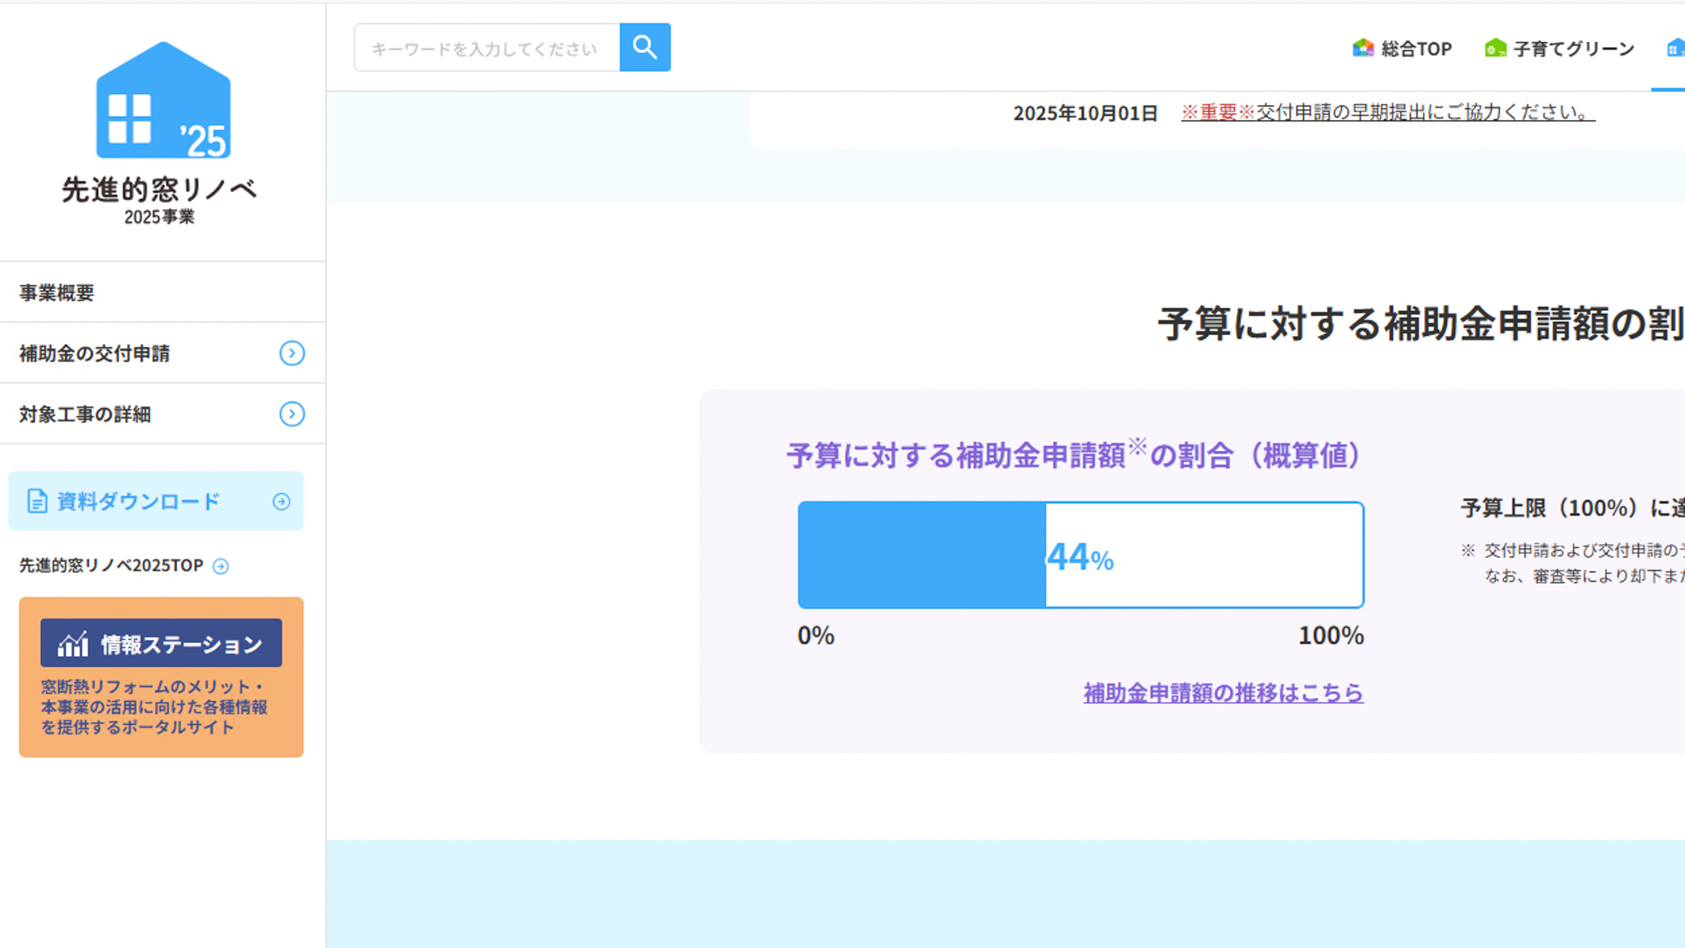Screen dimensions: 1685x948
Task: Select 対象工事の詳細 in the sidebar
Action: click(x=86, y=415)
